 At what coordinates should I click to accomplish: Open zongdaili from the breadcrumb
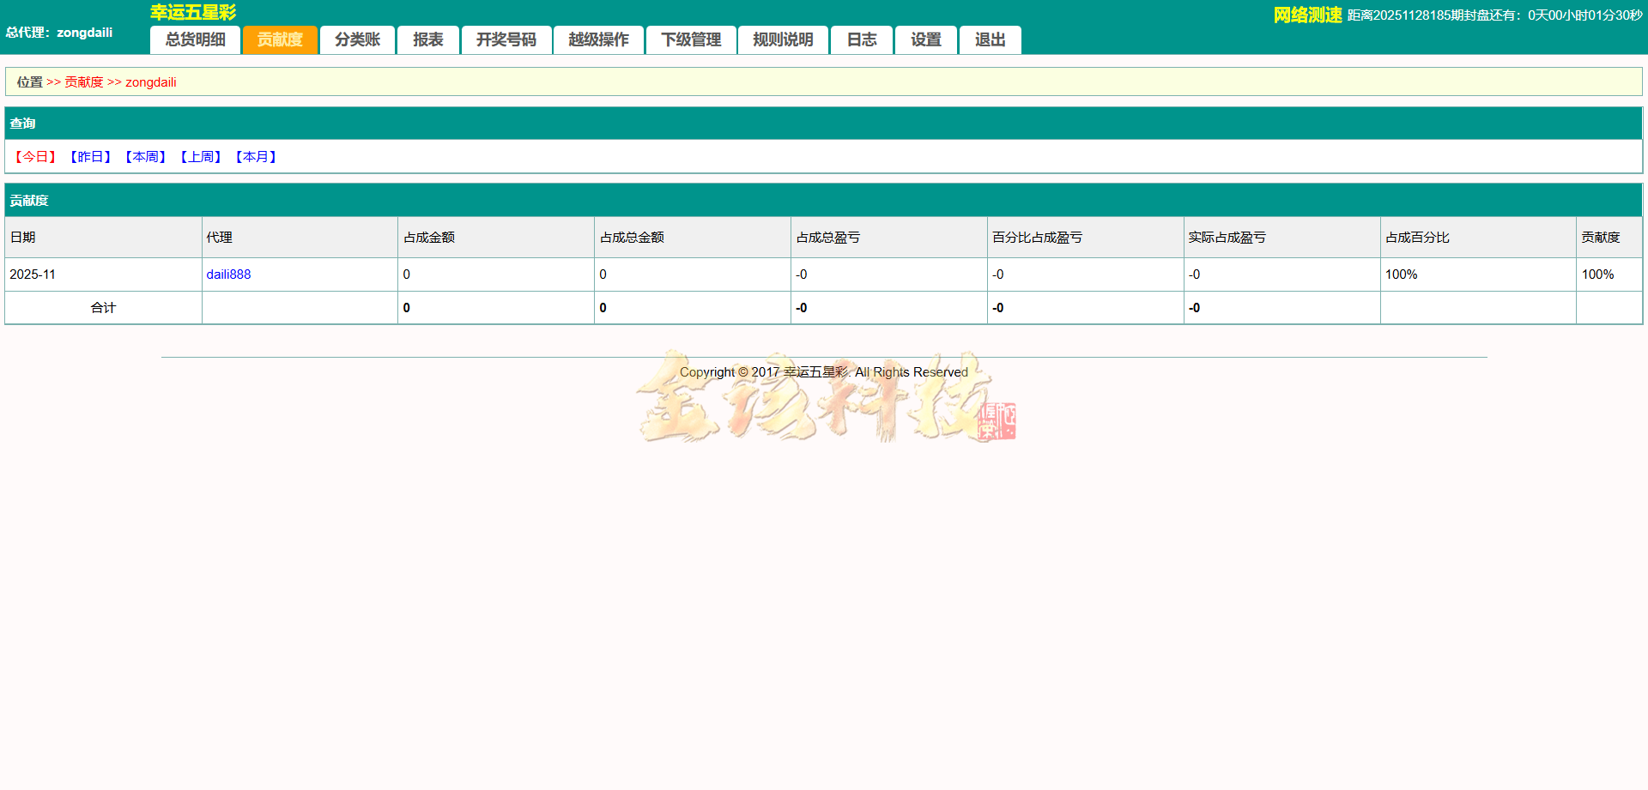click(151, 81)
